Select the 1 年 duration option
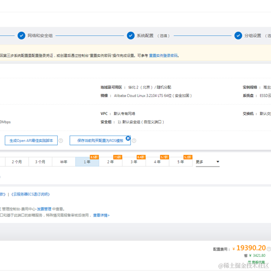Image resolution: width=271 pixels, height=271 pixels. [x=87, y=162]
